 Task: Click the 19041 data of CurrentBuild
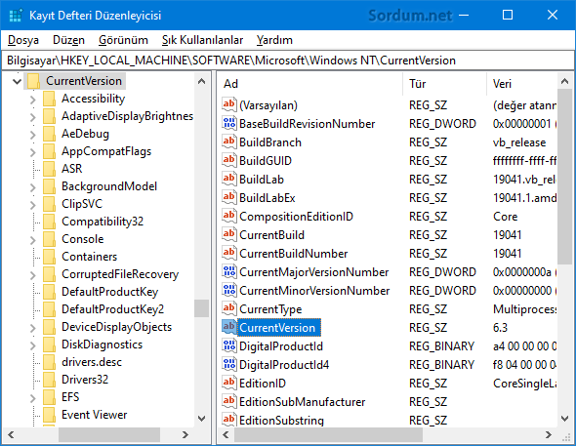(507, 235)
